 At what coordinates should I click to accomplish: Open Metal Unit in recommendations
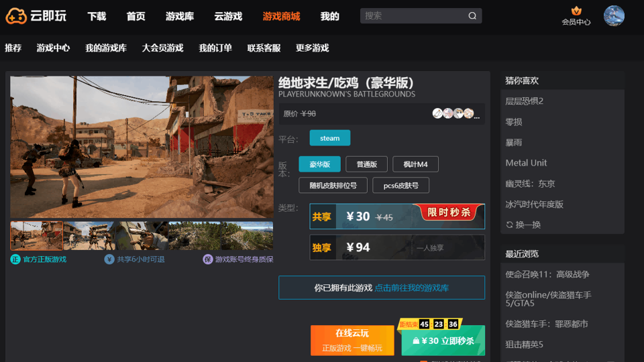pos(526,163)
